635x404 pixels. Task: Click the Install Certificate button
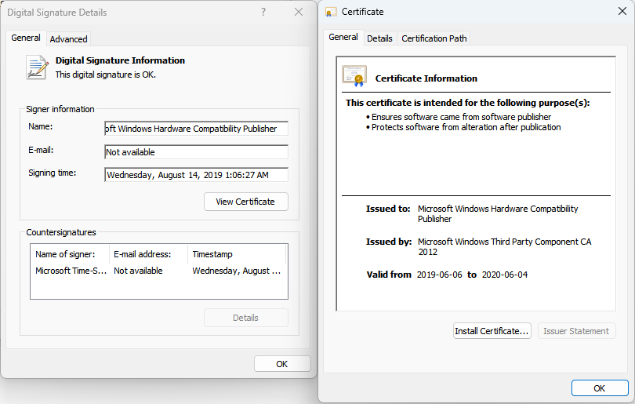[x=492, y=331]
